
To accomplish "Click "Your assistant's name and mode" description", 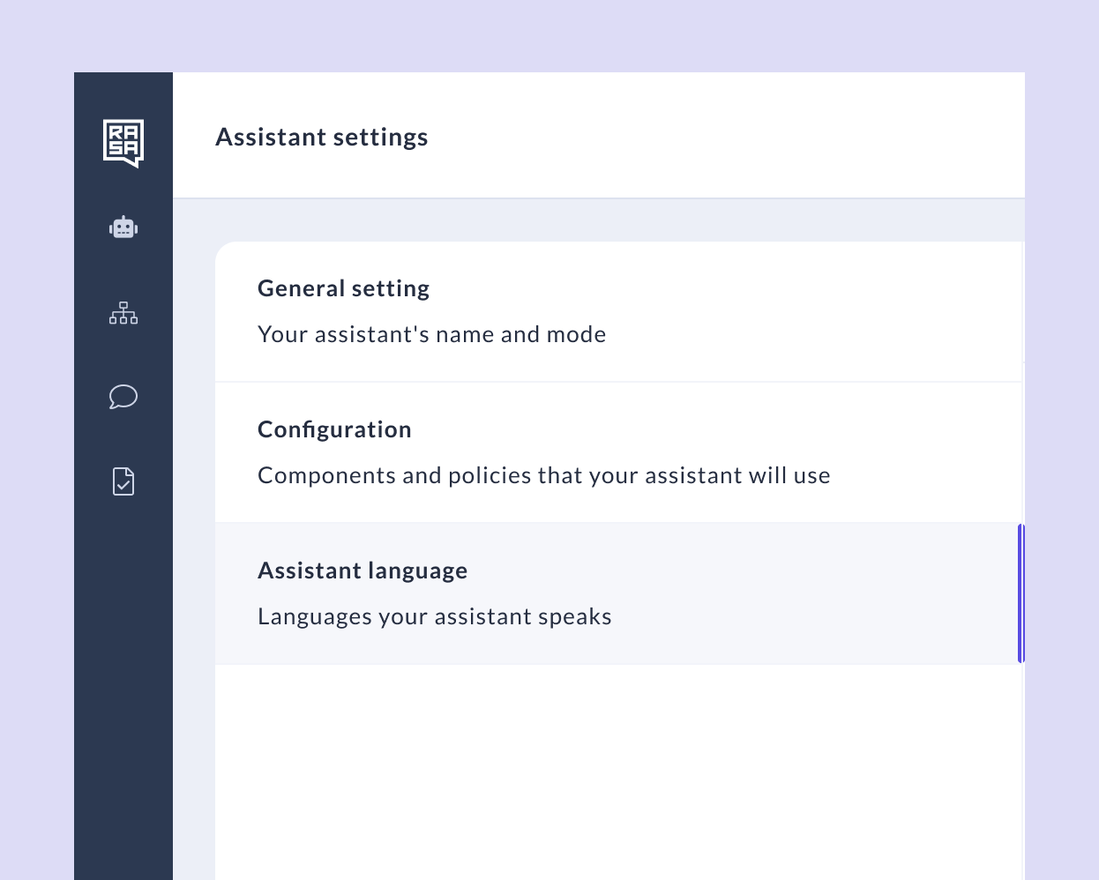I will coord(431,333).
